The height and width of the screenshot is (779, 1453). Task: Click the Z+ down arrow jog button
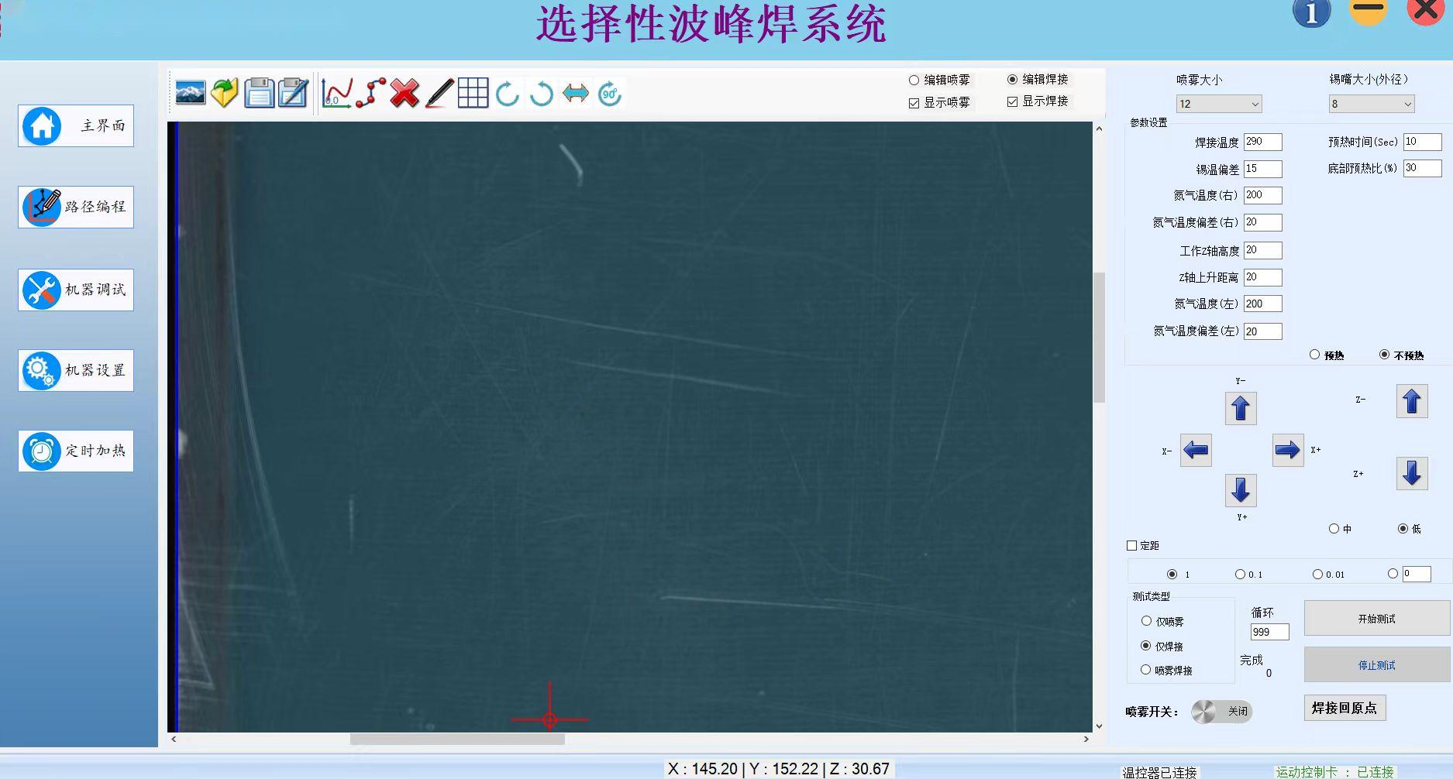pos(1412,473)
